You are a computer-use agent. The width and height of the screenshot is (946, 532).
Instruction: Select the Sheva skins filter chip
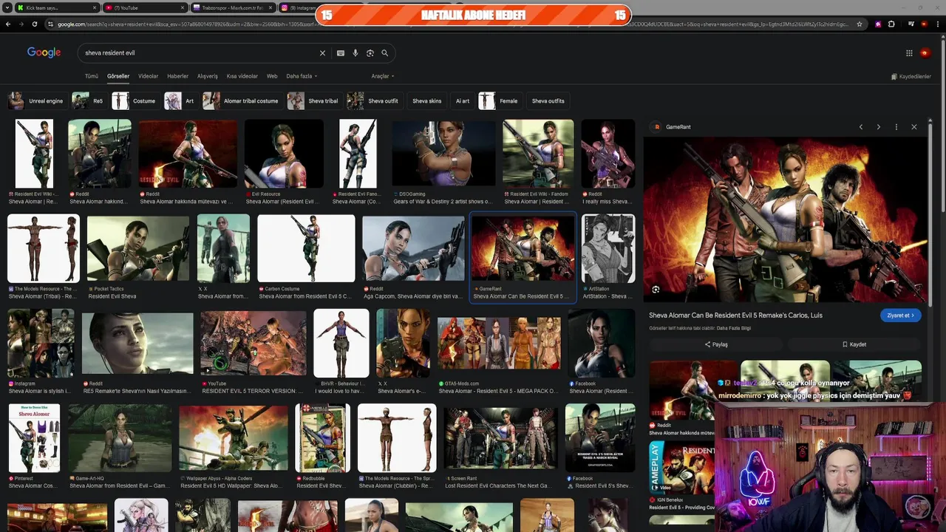tap(426, 101)
